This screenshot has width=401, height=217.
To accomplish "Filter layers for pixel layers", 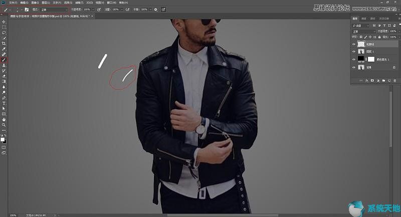I will (374, 26).
